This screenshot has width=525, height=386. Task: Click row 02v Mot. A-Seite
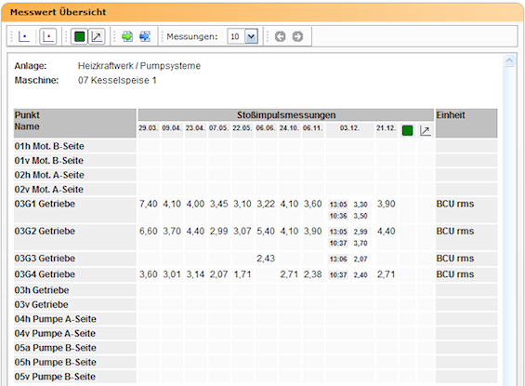tap(256, 190)
